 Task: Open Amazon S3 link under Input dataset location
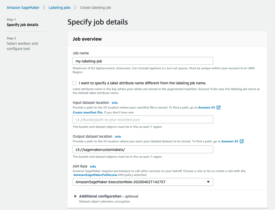[x=207, y=107]
